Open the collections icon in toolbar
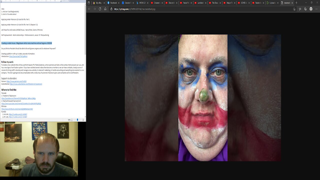The width and height of the screenshot is (320, 180). (305, 9)
